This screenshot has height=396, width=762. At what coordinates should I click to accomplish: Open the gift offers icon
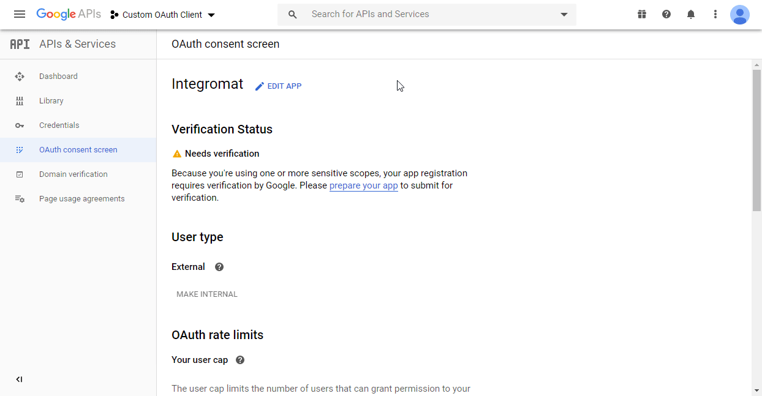pyautogui.click(x=642, y=13)
